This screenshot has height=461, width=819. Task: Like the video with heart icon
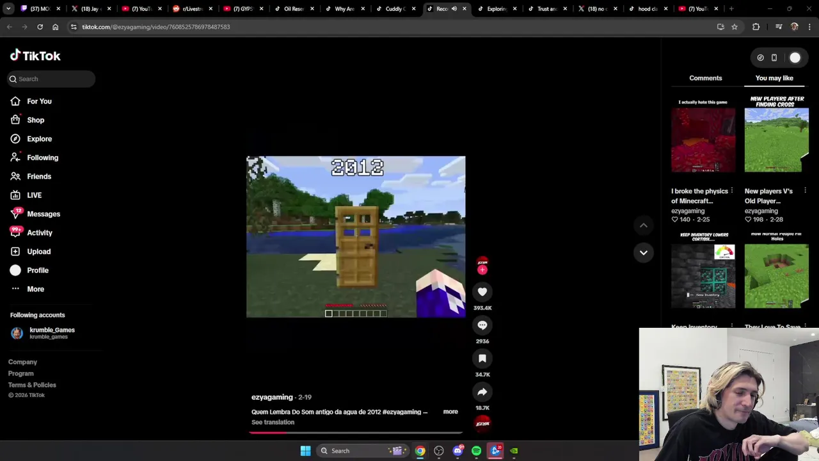pos(482,292)
